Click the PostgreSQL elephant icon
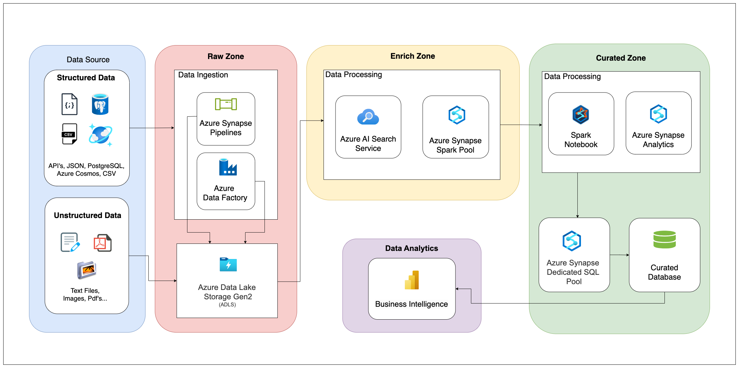The width and height of the screenshot is (739, 368). pyautogui.click(x=101, y=104)
